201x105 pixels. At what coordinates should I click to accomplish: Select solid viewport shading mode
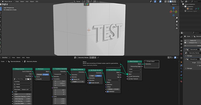170,1
